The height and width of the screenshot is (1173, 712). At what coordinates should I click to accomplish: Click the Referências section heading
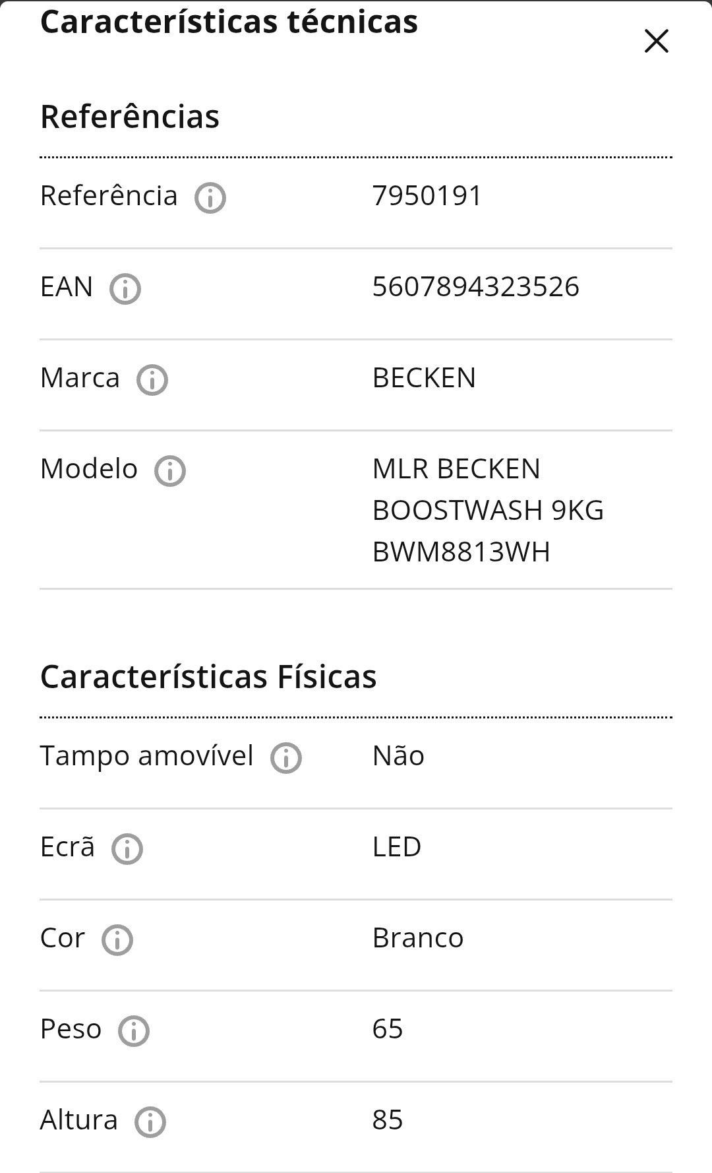pos(130,117)
